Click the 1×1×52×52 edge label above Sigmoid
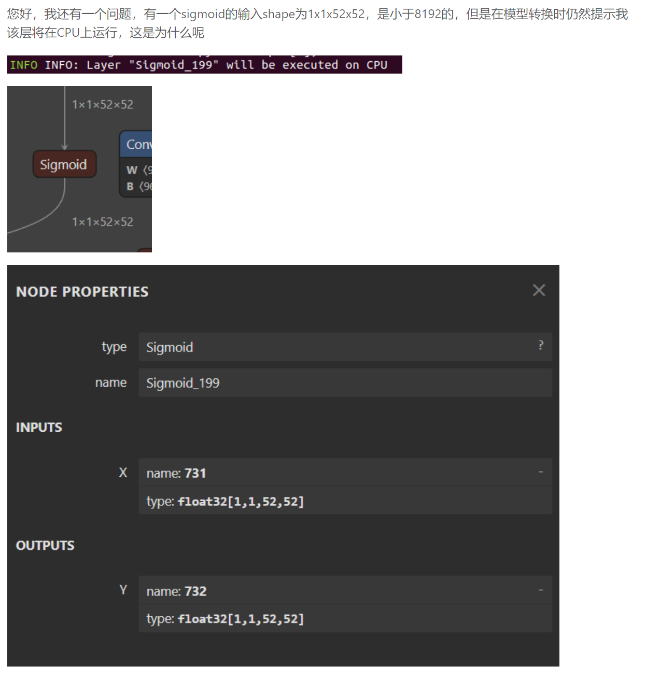The height and width of the screenshot is (680, 646). tap(103, 105)
